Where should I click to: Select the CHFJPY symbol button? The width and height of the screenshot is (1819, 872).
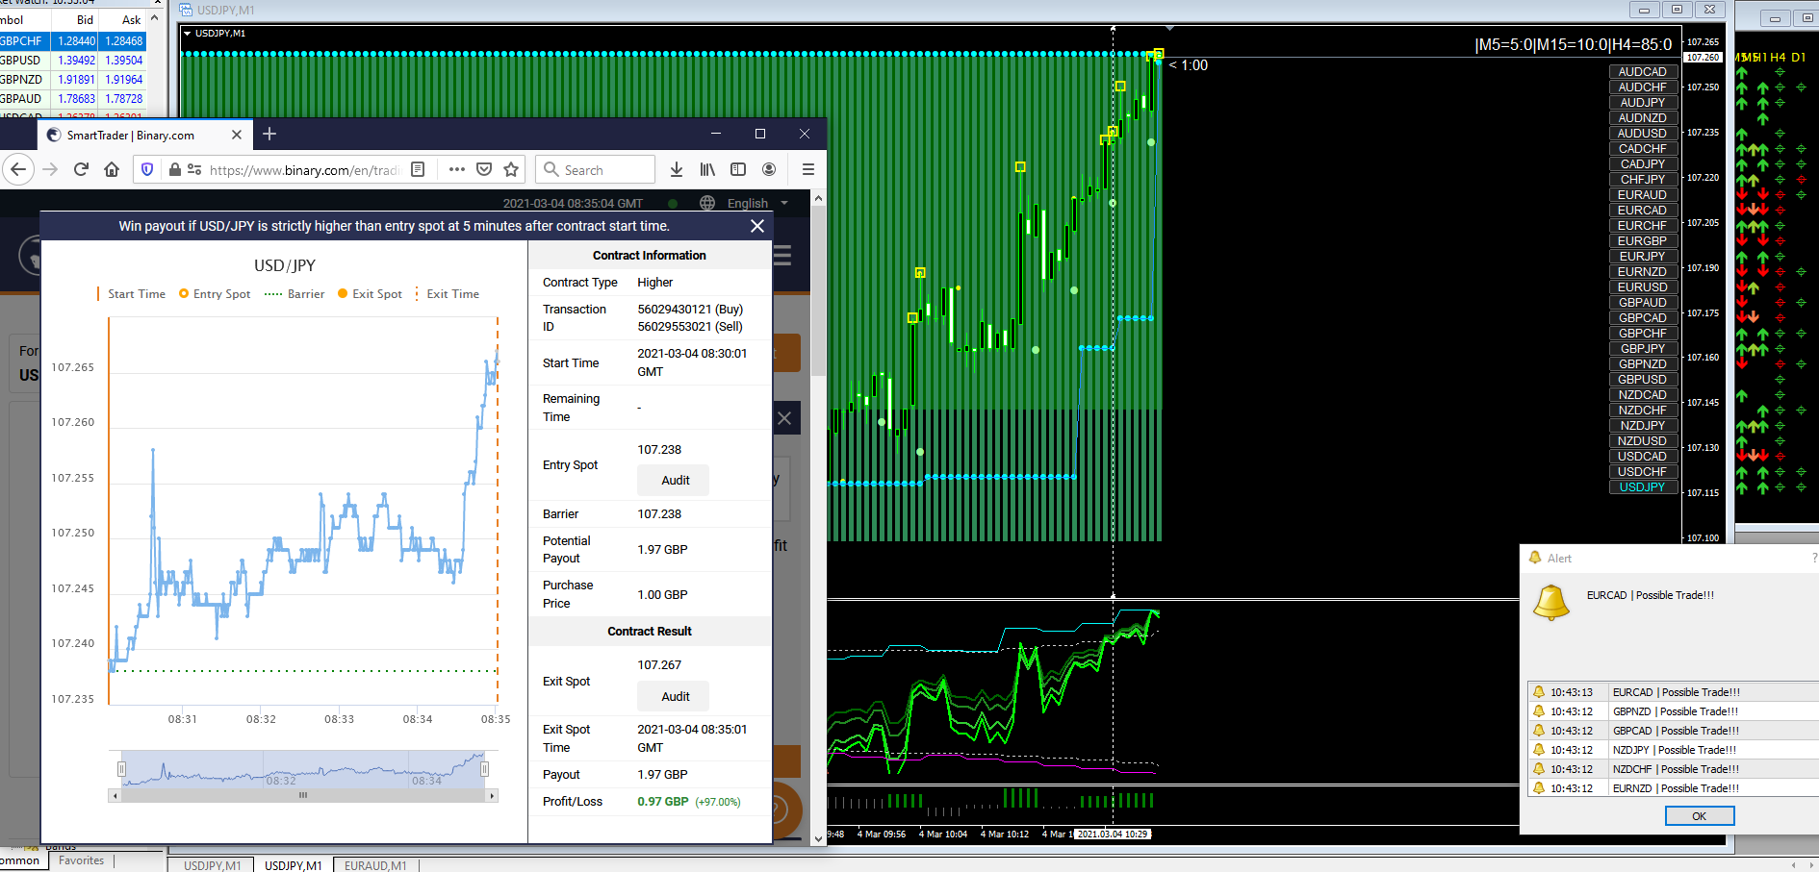point(1643,180)
